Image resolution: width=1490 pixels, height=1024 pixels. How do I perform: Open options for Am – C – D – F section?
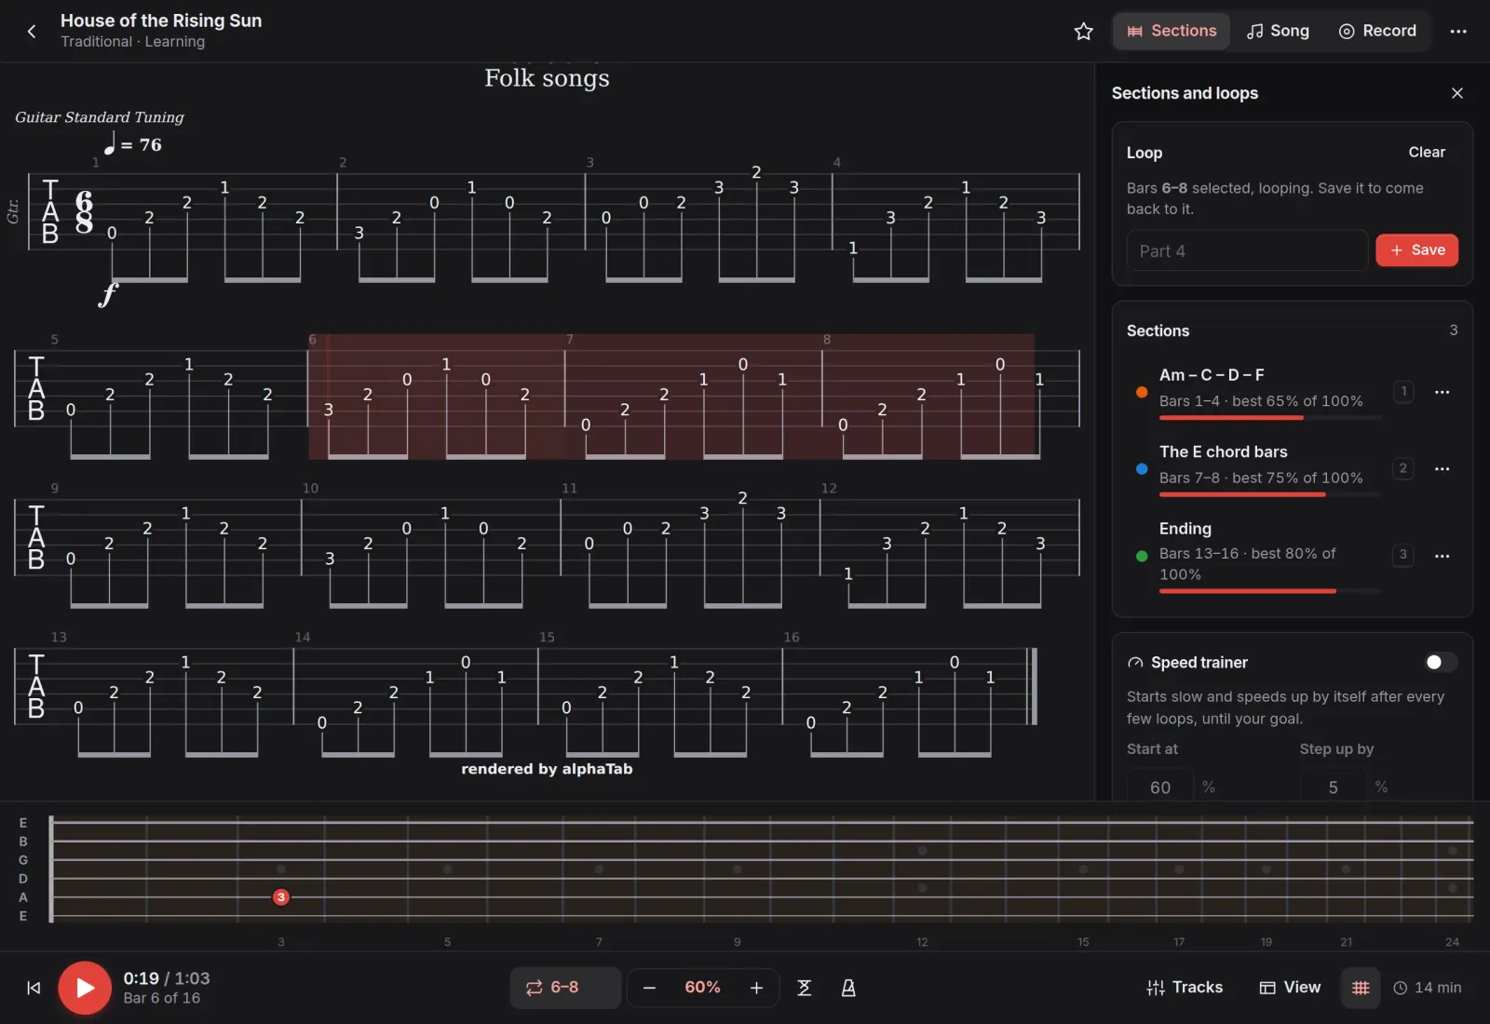coord(1442,392)
